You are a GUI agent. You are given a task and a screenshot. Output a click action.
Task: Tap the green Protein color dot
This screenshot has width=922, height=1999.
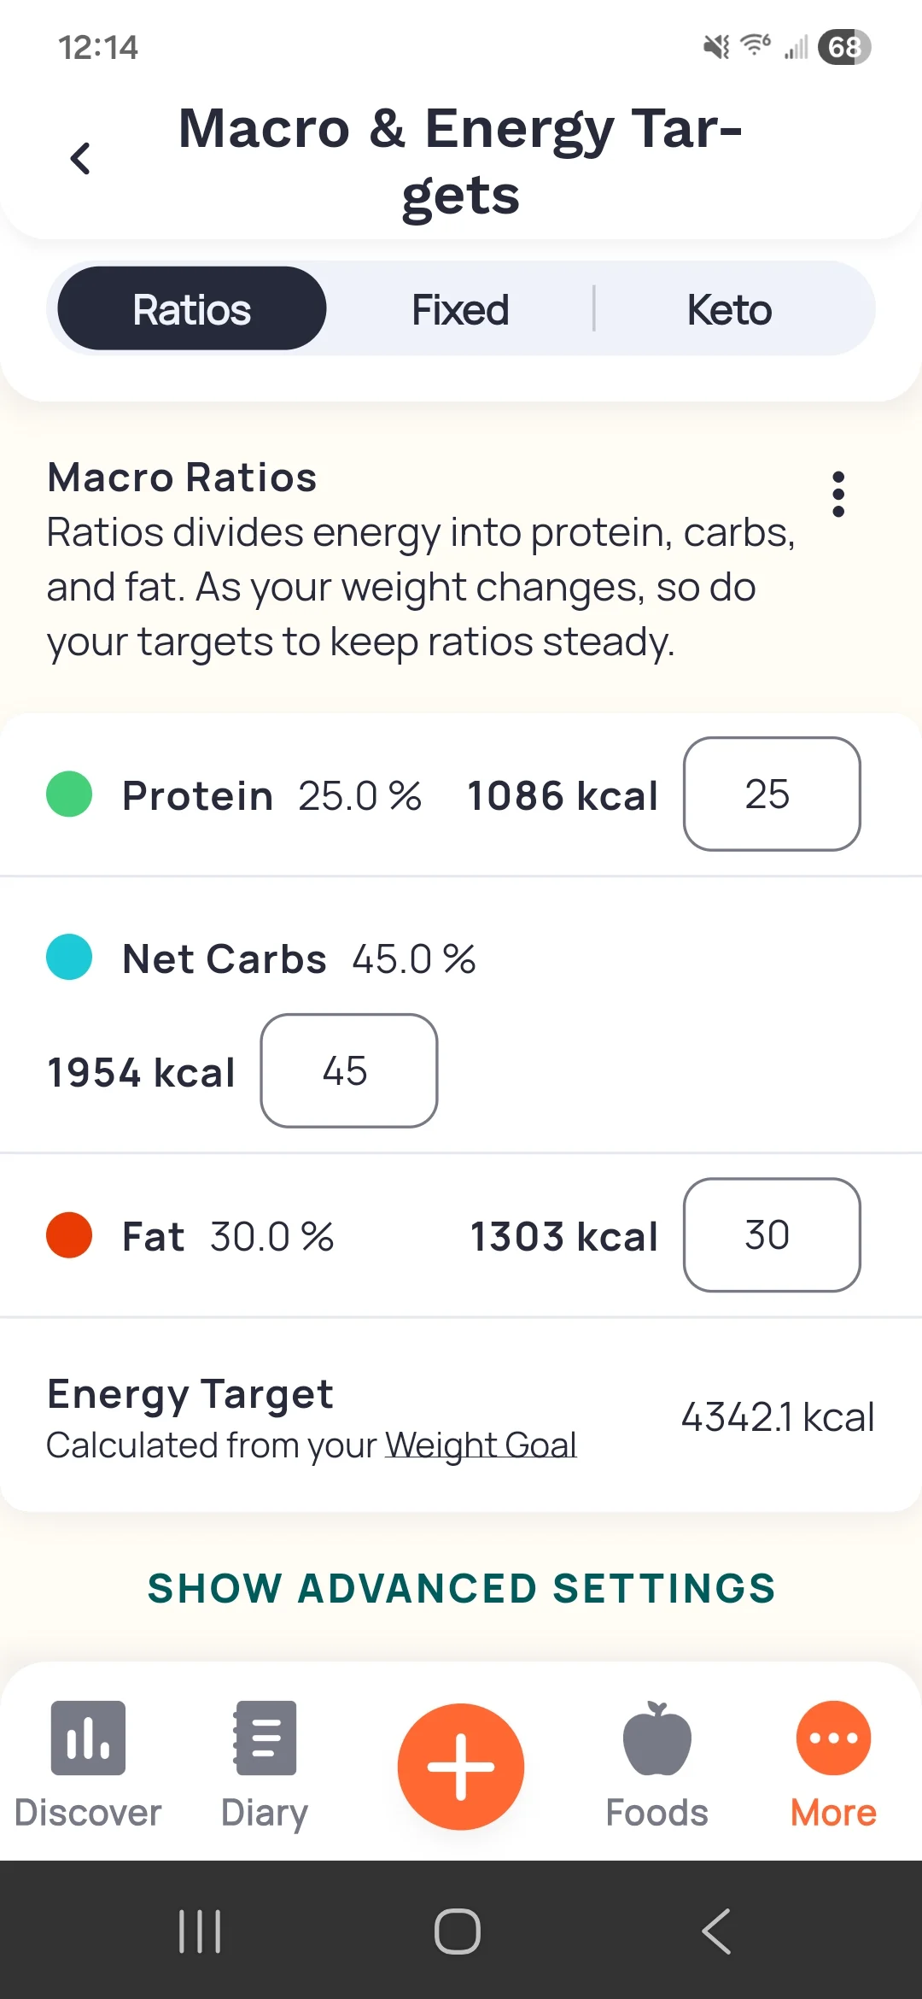69,794
